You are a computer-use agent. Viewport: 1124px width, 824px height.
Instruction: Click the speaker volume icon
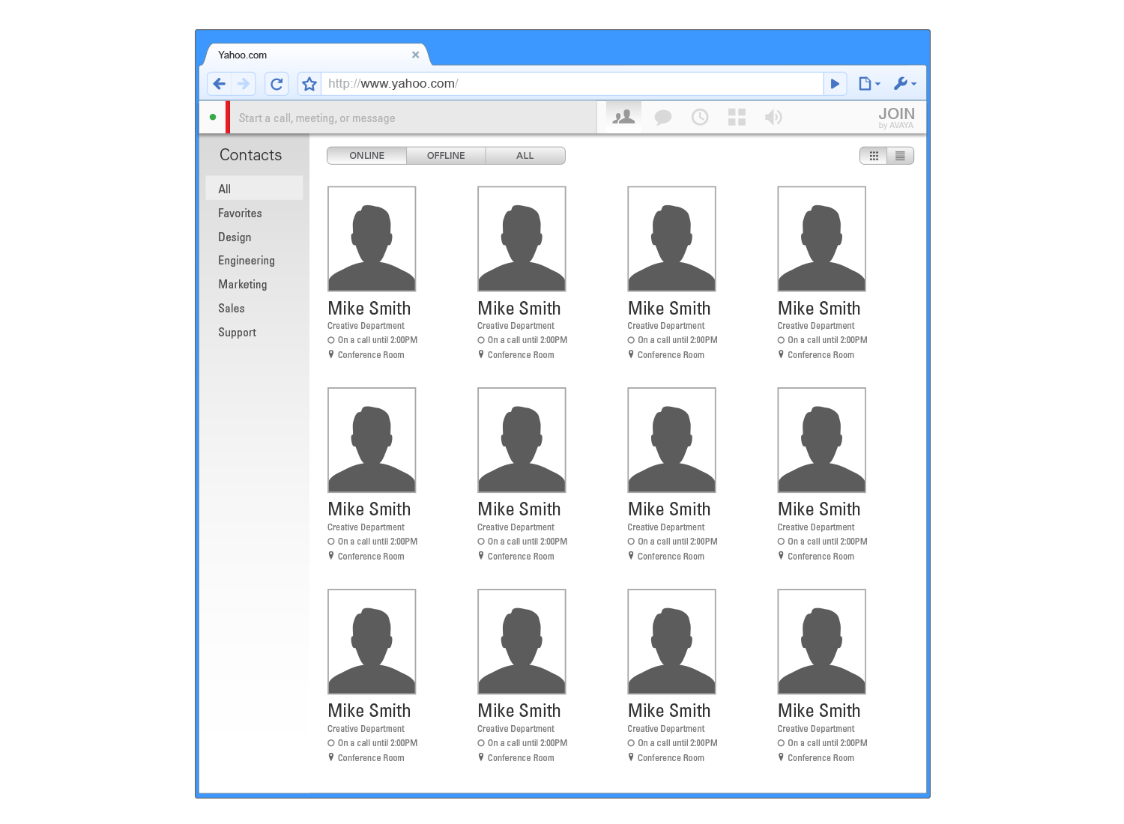coord(773,117)
